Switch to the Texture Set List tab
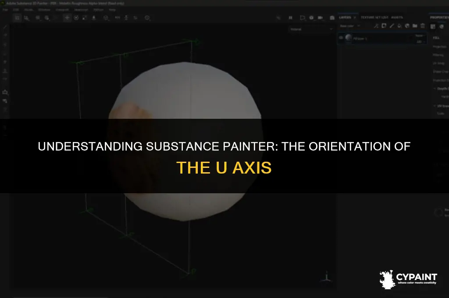Screen dimensions: 449x298 click(374, 18)
